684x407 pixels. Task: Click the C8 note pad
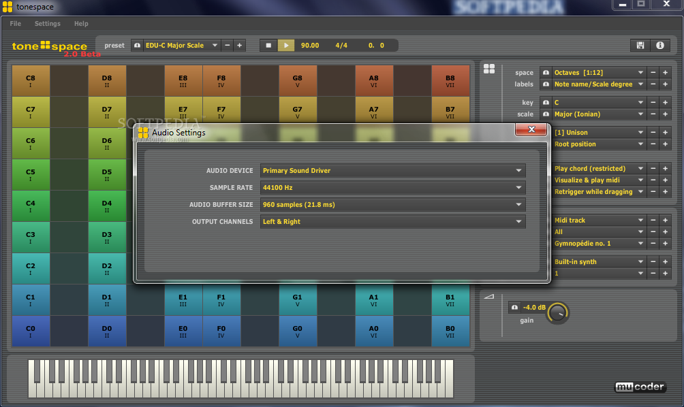[x=31, y=80]
